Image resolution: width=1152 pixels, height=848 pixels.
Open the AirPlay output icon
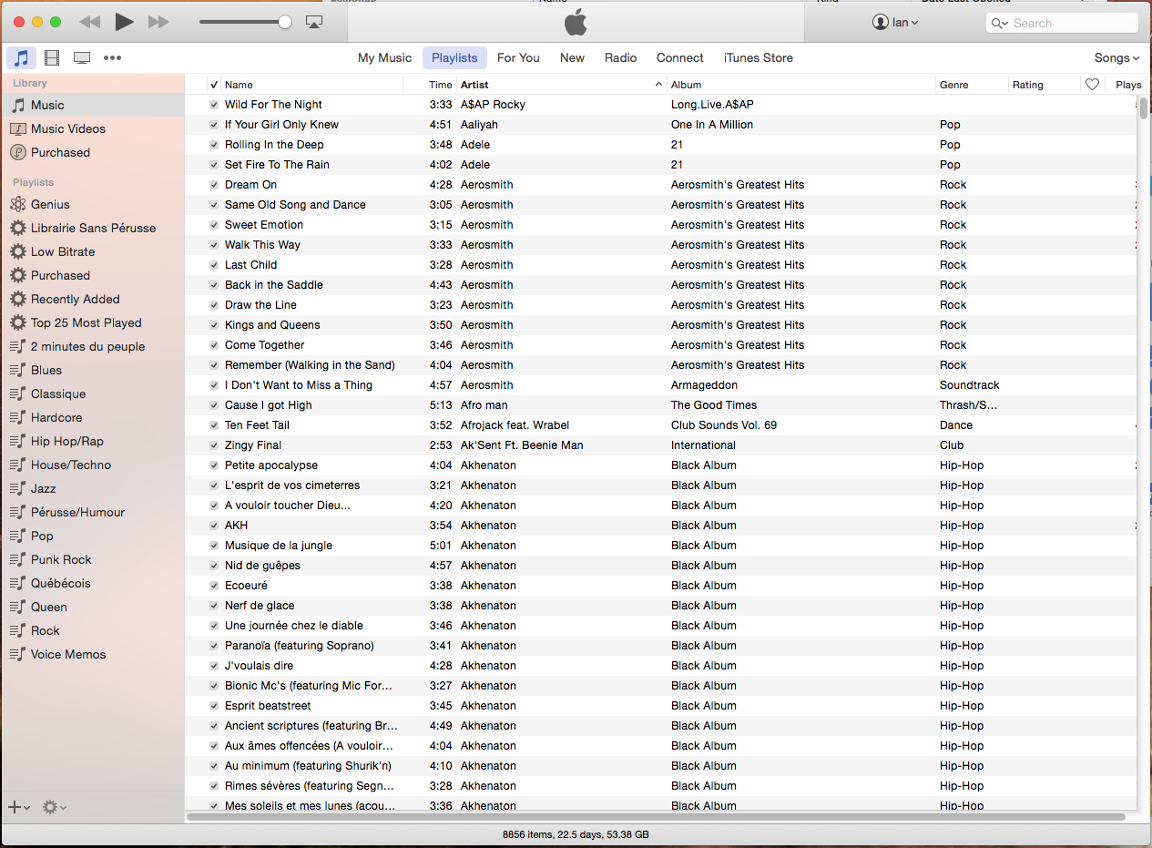[x=314, y=22]
